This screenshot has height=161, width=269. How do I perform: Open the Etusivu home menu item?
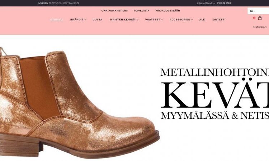tap(56, 20)
